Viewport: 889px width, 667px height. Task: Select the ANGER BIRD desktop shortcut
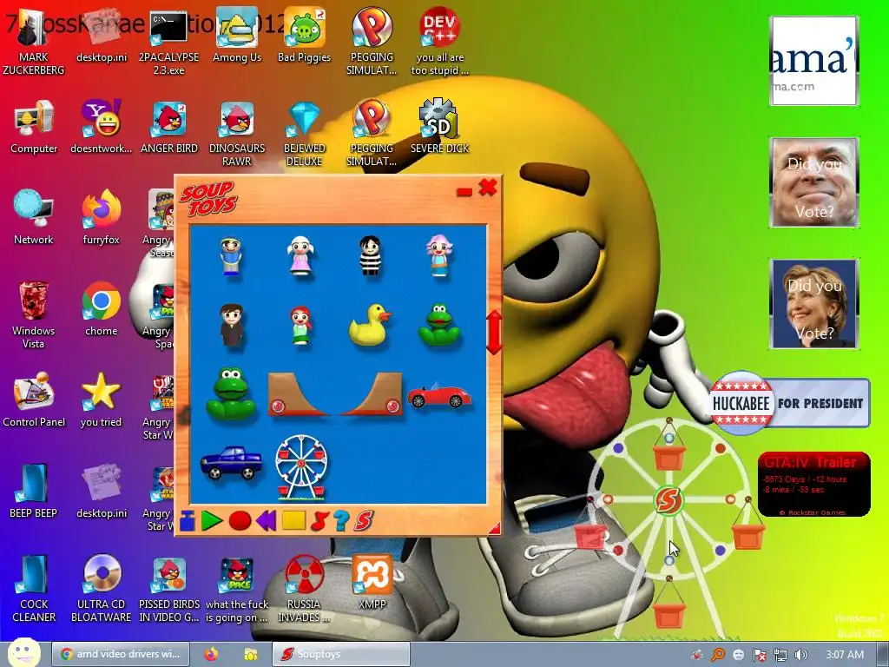pyautogui.click(x=169, y=127)
